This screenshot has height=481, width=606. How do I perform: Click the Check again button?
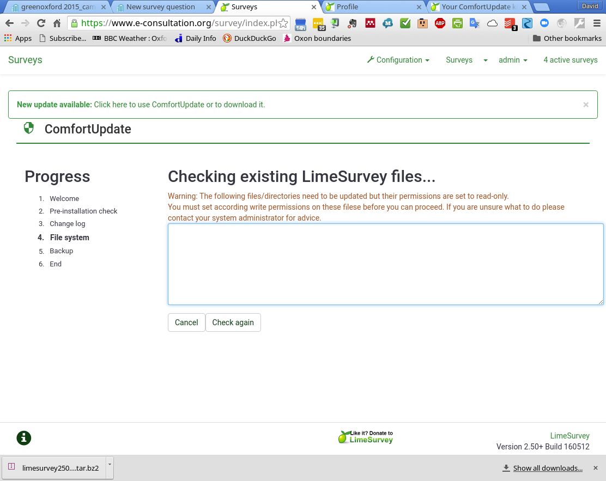click(233, 322)
